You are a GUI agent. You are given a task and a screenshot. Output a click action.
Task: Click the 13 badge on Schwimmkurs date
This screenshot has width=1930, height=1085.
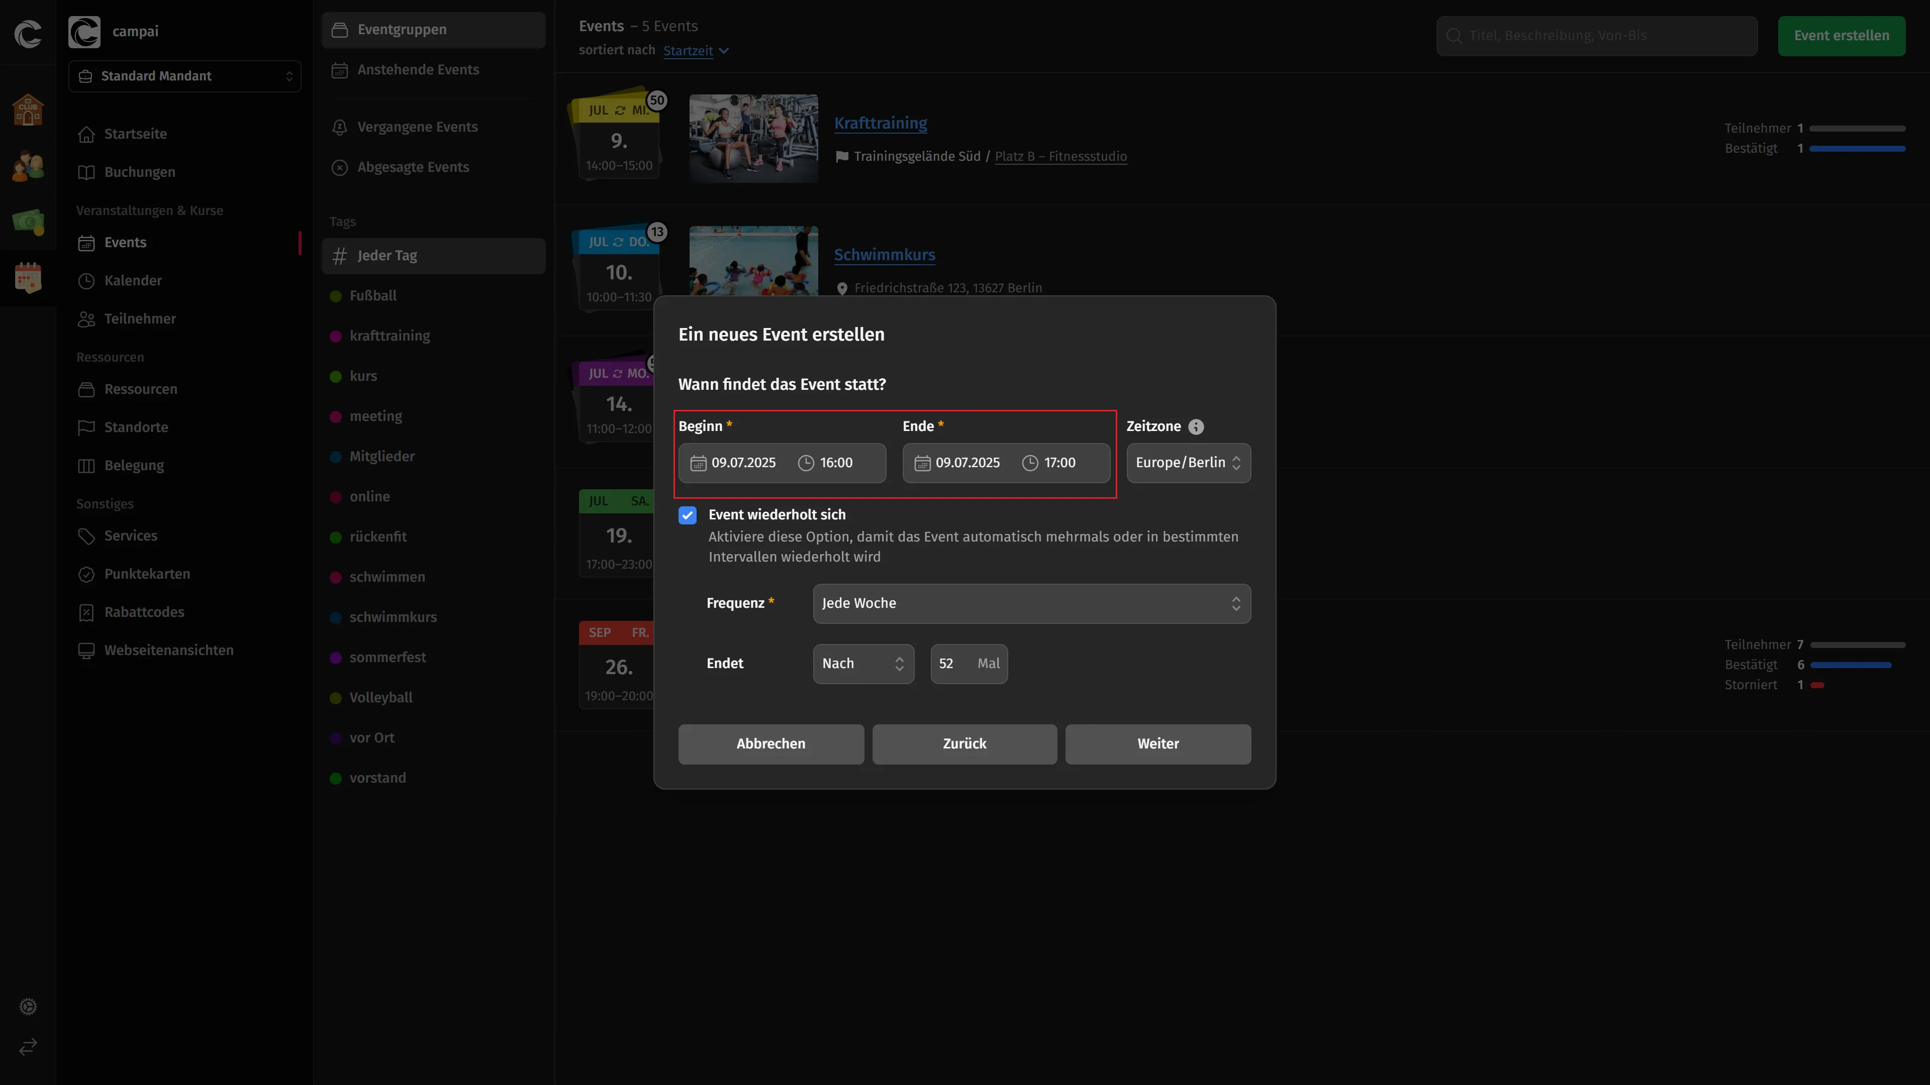[x=656, y=232]
